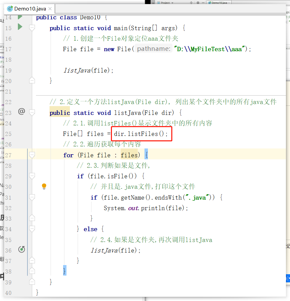Click comment '2.3.判断如果是文件' on line 28
The height and width of the screenshot is (301, 290).
[x=113, y=165]
